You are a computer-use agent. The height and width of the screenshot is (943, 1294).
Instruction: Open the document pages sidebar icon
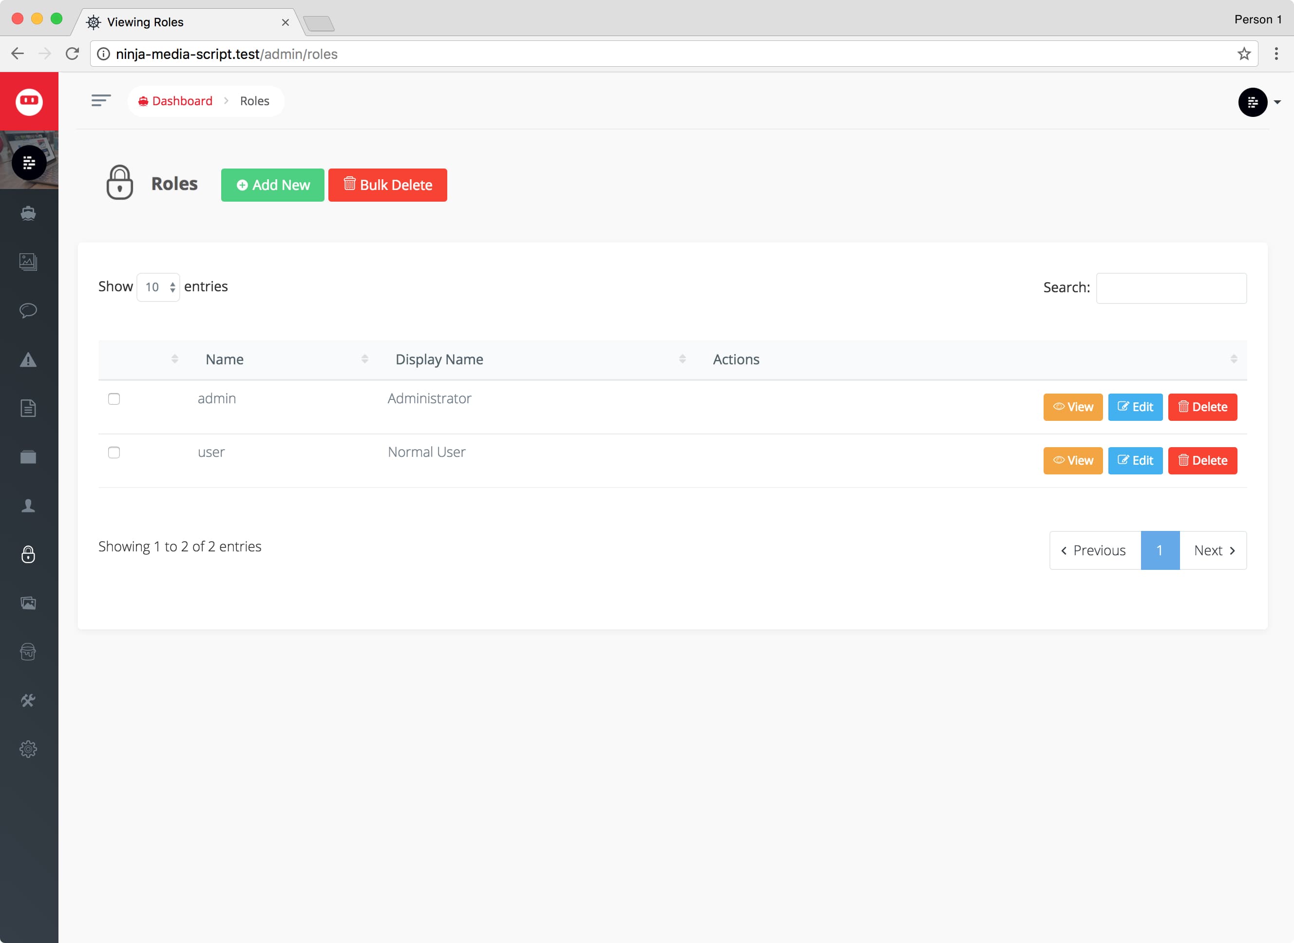click(x=28, y=408)
